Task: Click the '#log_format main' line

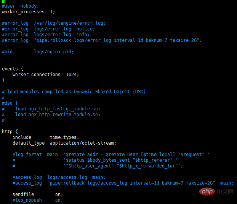Action: tap(111, 155)
